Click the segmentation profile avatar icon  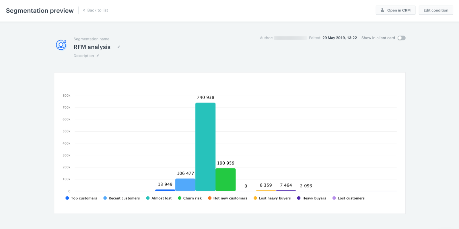pos(61,45)
